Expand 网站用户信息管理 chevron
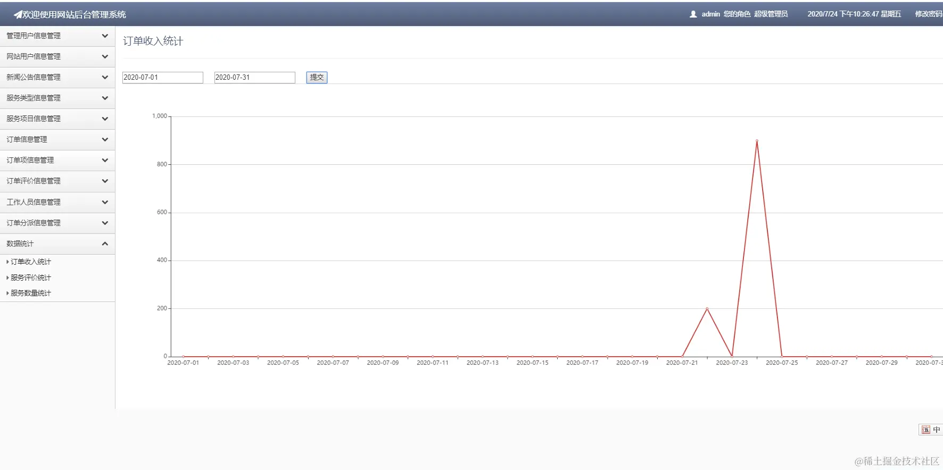 [x=105, y=56]
